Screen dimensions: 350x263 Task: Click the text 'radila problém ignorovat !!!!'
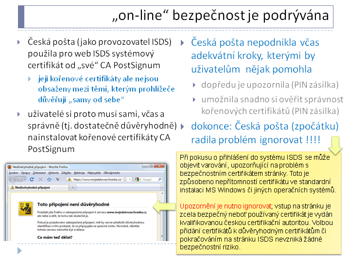256,140
